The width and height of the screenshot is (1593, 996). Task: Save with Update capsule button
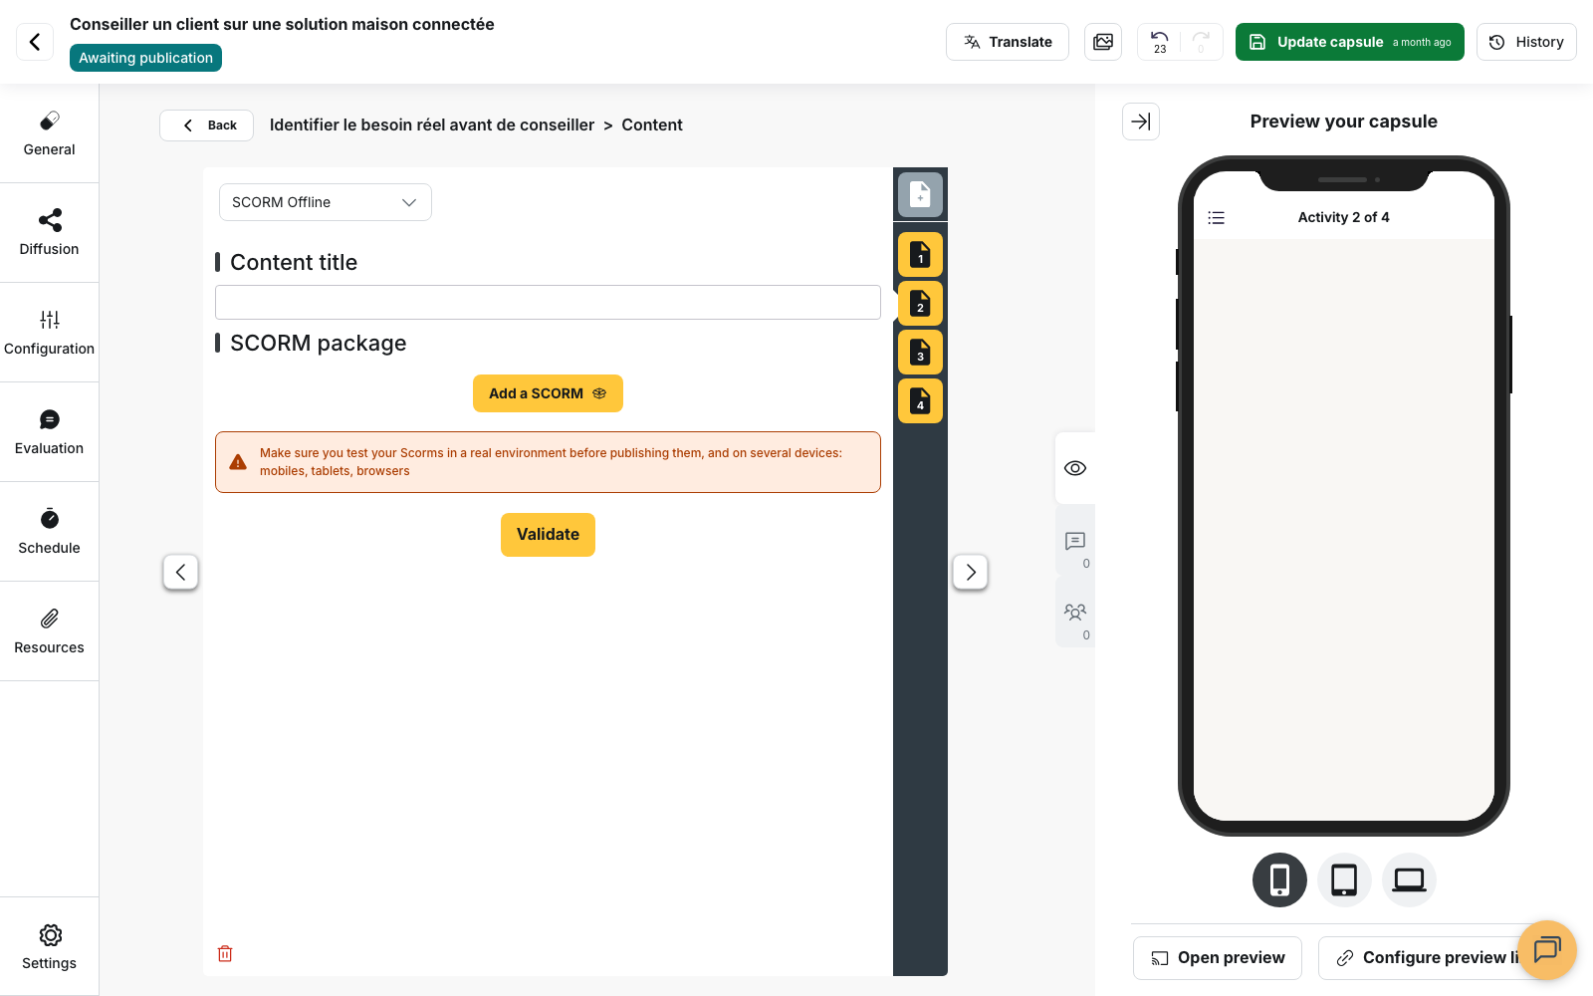(x=1350, y=42)
